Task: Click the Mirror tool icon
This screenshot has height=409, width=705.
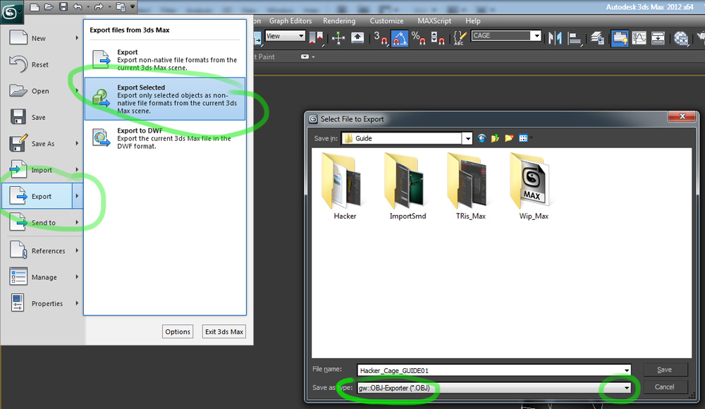Action: 556,38
